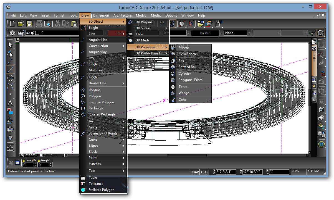Click the New document icon
This screenshot has width=334, height=200.
(13, 24)
